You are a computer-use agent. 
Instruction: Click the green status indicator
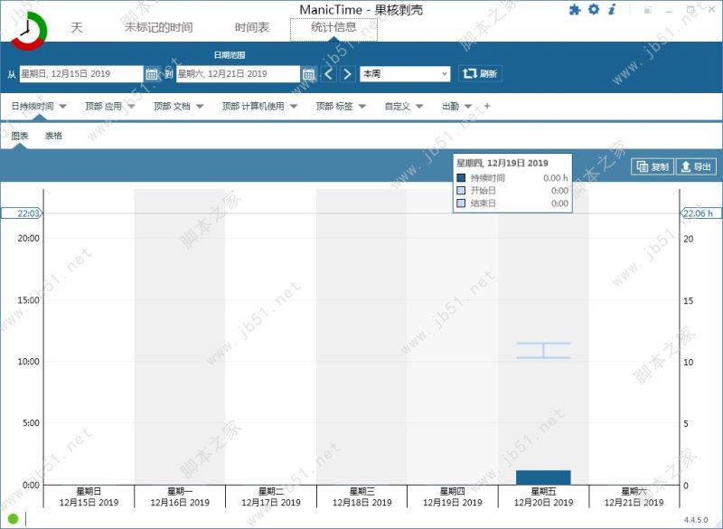point(13,519)
